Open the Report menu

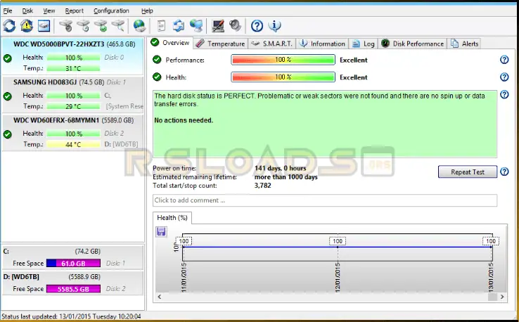tap(74, 11)
